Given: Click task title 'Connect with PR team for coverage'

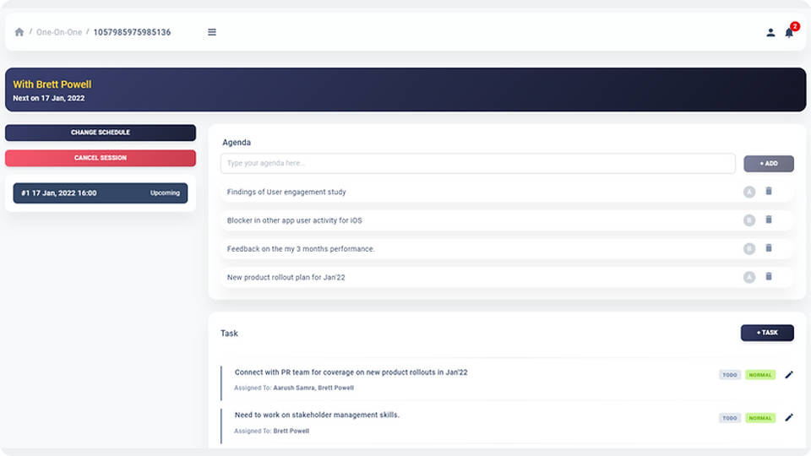Looking at the screenshot, I should point(351,372).
